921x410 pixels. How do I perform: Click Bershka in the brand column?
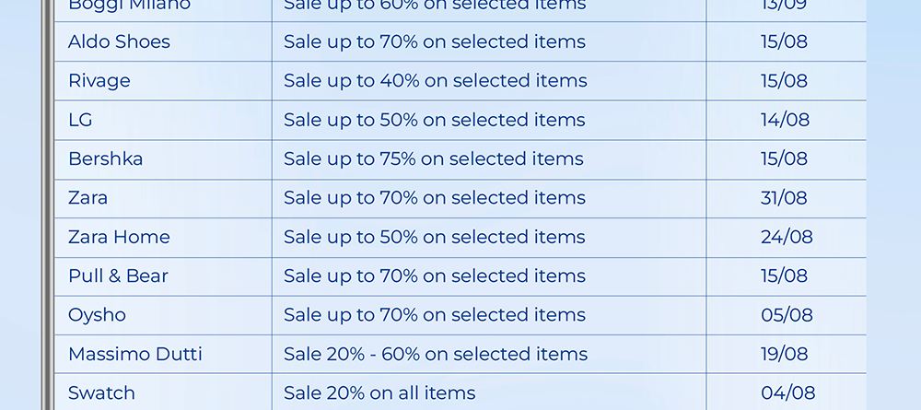[x=105, y=158]
